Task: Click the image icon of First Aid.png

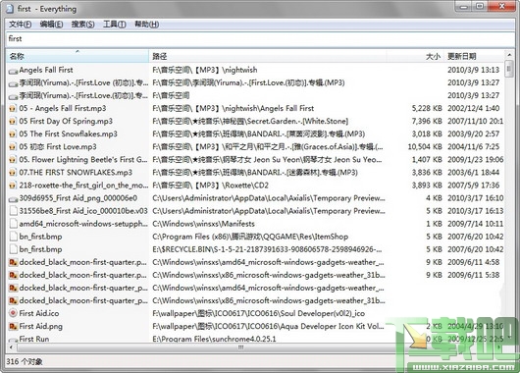Action: [x=13, y=327]
